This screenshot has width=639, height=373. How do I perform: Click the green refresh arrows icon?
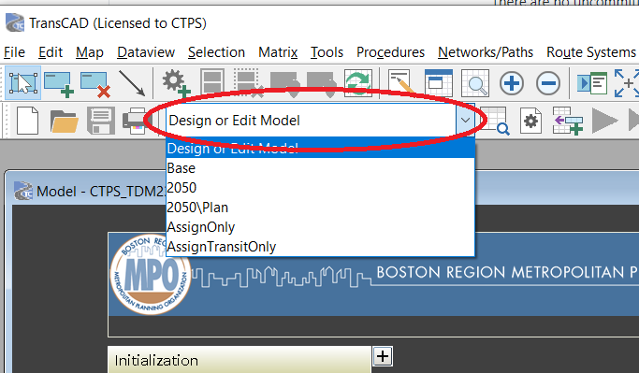point(357,83)
